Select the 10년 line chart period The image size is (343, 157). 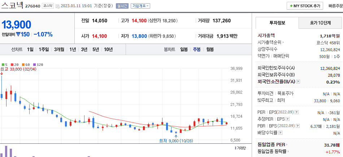click(108, 49)
